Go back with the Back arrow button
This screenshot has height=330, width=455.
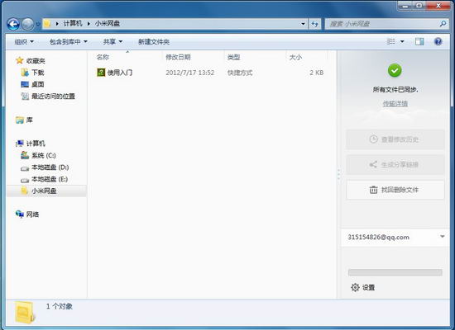(13, 24)
